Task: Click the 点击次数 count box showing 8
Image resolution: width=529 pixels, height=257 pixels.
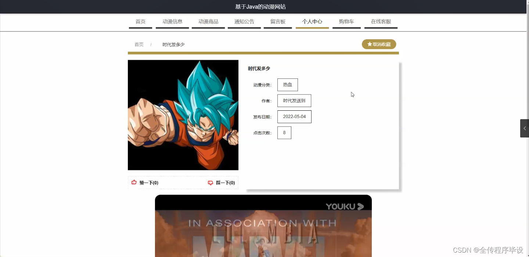Action: point(284,132)
